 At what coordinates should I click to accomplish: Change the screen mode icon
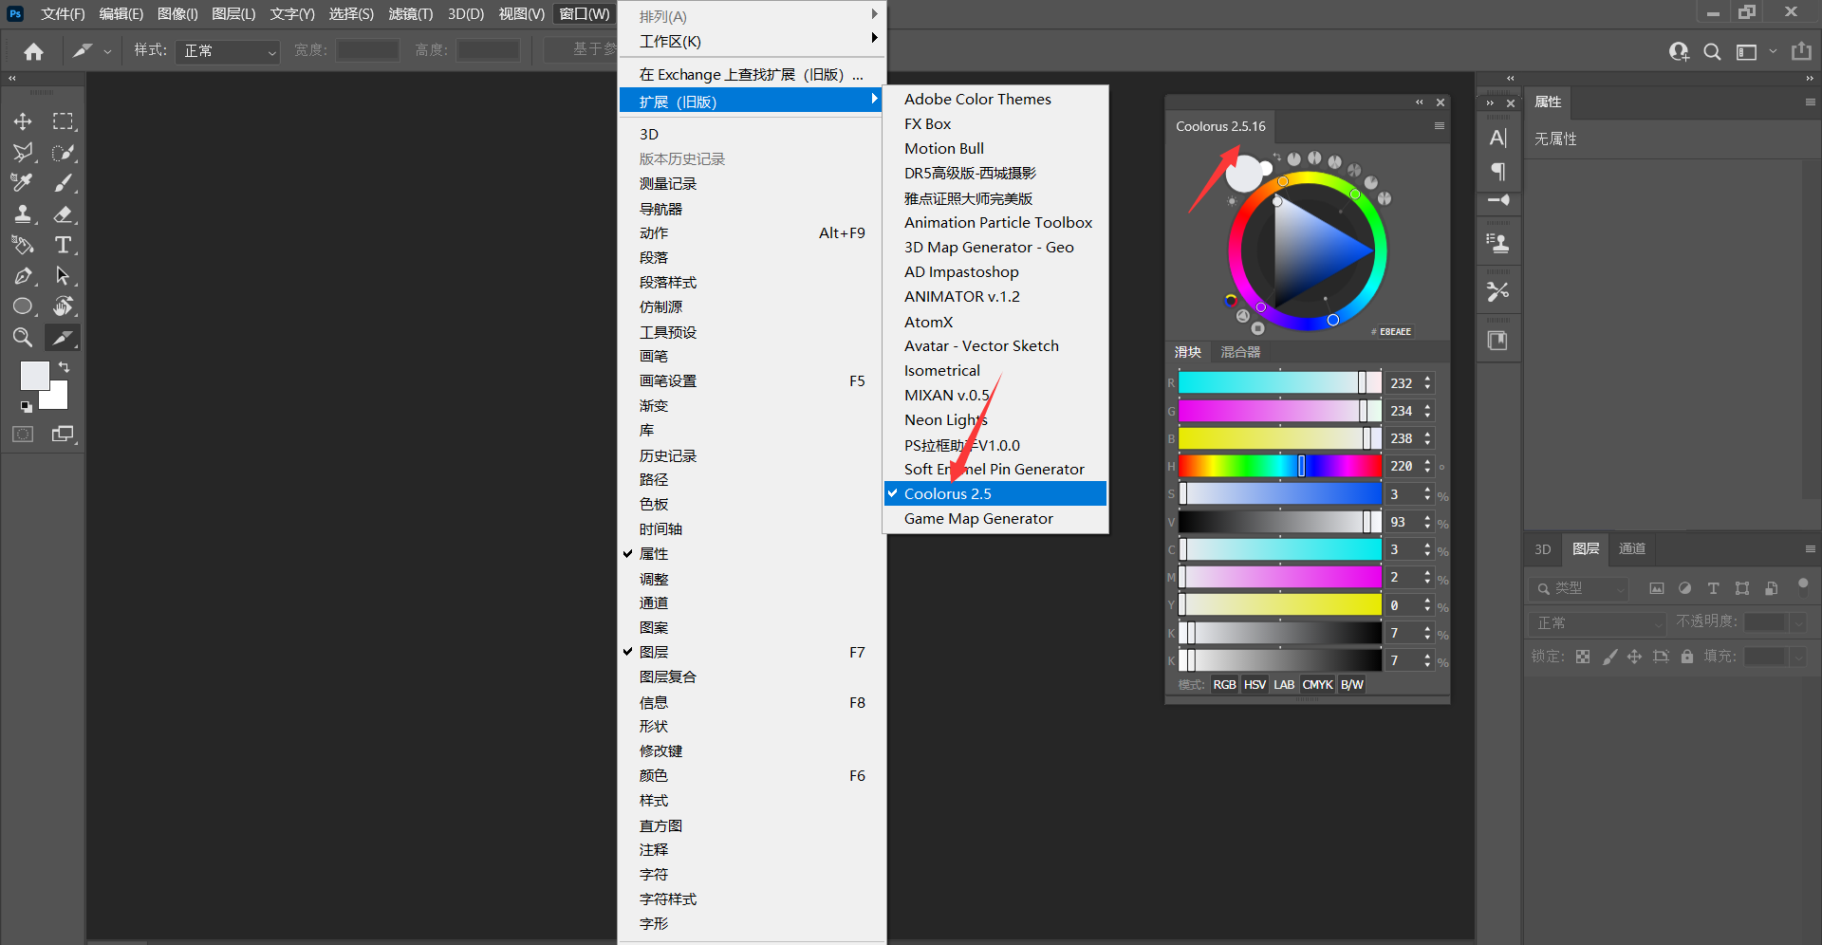pyautogui.click(x=63, y=434)
